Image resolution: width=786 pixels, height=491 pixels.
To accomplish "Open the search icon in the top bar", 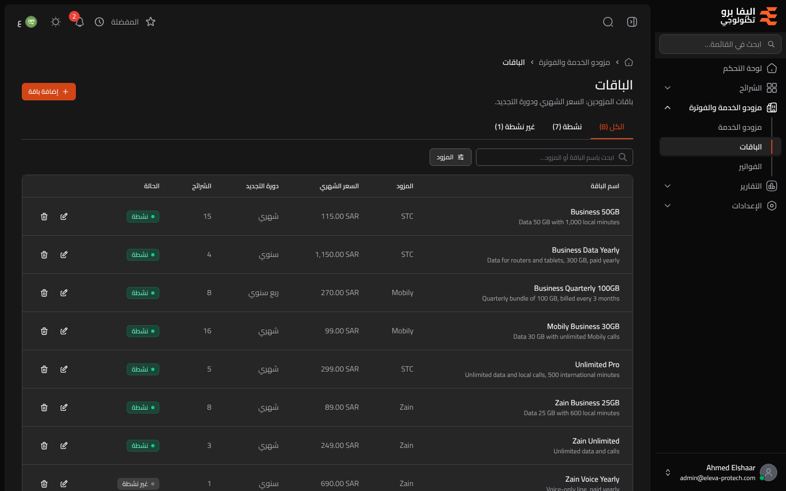I will click(608, 22).
